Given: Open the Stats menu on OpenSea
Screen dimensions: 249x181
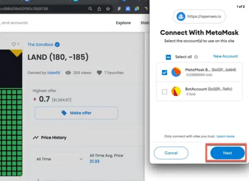Looking at the screenshot, I should click(145, 23).
